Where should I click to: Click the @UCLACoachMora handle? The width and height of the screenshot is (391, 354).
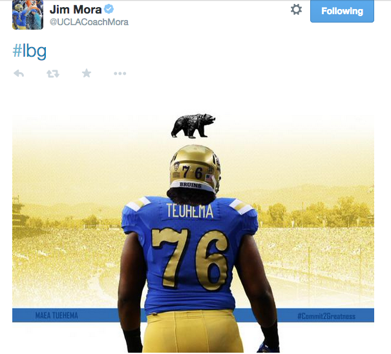click(89, 22)
